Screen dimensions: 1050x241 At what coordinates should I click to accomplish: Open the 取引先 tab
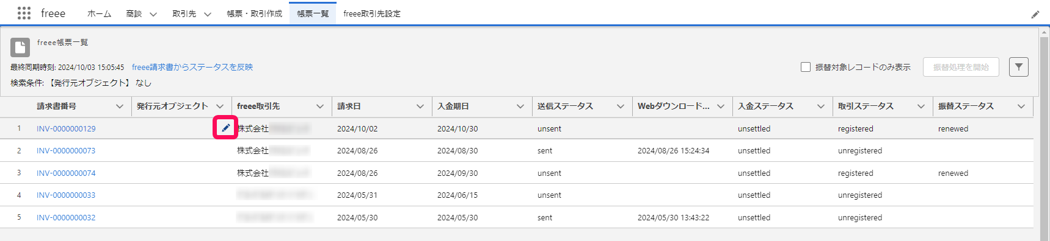184,13
